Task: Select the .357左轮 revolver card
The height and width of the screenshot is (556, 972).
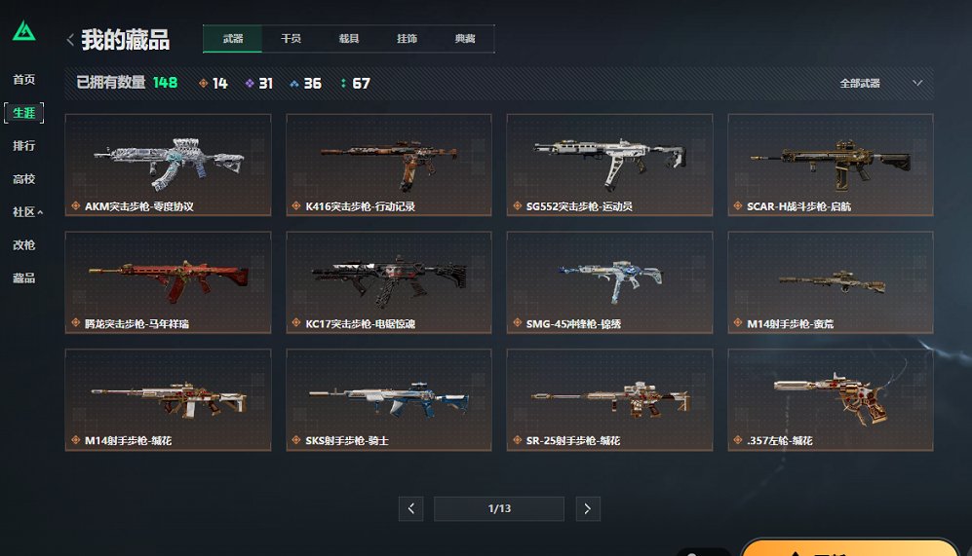Action: pos(831,399)
